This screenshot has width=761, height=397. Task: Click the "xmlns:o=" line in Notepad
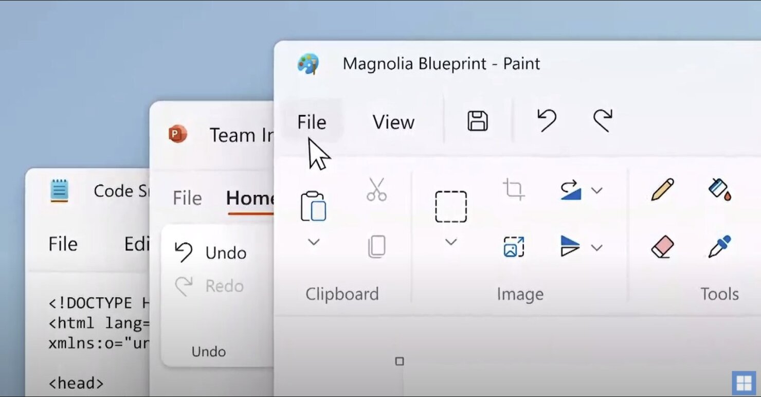tap(99, 343)
